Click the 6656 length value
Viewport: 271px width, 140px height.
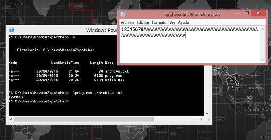[x=99, y=76]
